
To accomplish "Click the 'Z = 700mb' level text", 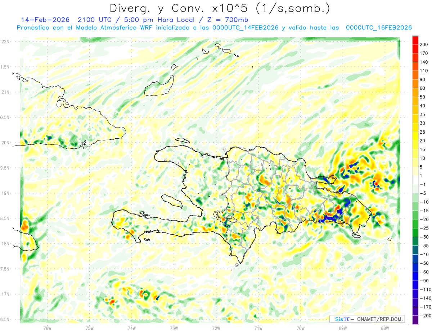I will coord(228,20).
